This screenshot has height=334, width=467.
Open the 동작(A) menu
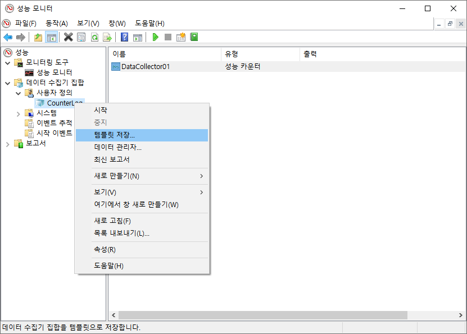(x=57, y=23)
